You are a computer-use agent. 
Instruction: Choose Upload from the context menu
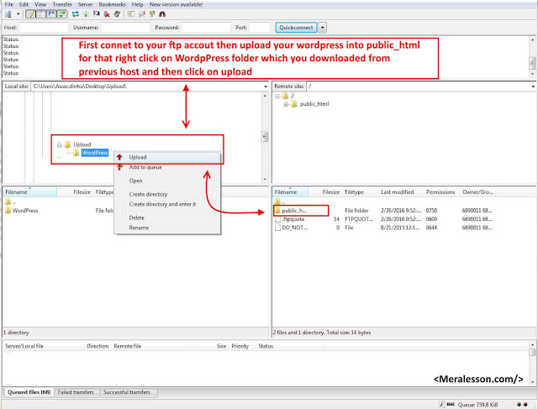pos(167,157)
